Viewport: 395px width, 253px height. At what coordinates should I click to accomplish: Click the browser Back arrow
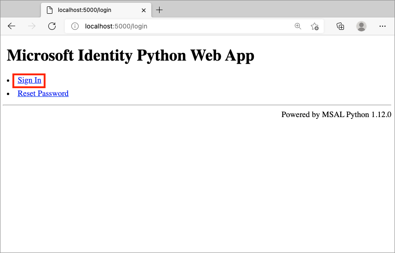(12, 26)
